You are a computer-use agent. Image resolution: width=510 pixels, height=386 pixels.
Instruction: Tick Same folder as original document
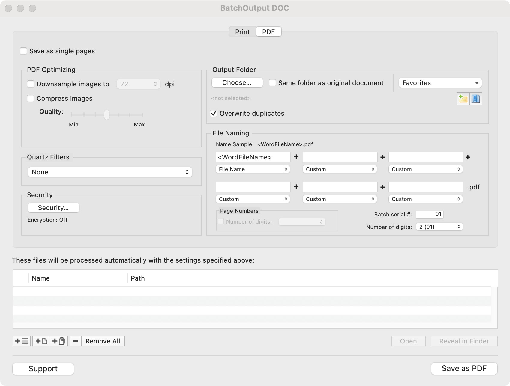[x=272, y=83]
